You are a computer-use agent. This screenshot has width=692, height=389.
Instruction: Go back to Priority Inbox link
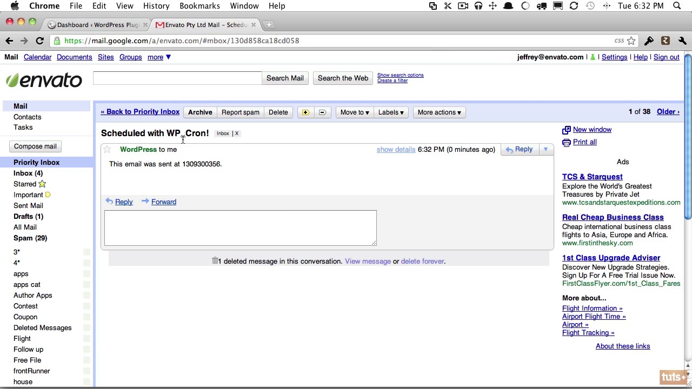pyautogui.click(x=140, y=112)
